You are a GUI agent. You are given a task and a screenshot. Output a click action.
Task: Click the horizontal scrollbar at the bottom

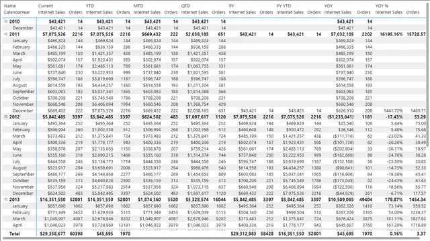[x=211, y=238]
